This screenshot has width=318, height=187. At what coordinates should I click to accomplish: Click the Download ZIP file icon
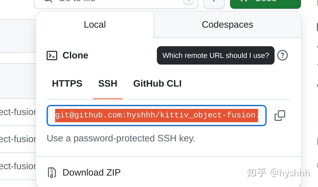[52, 172]
